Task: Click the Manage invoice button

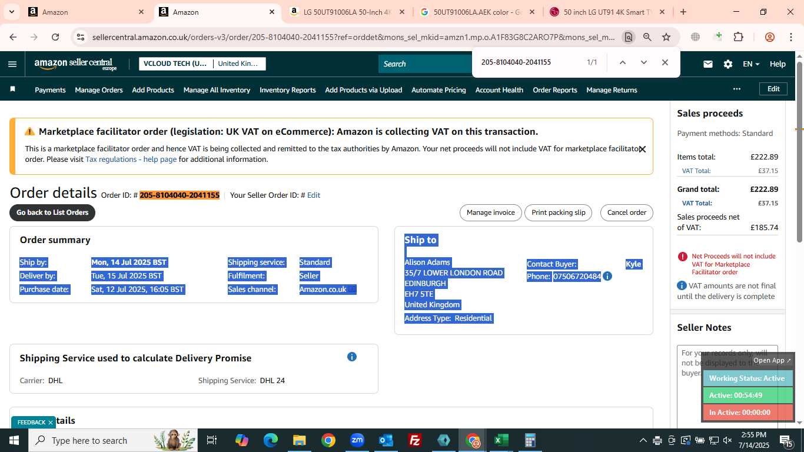Action: 491,212
